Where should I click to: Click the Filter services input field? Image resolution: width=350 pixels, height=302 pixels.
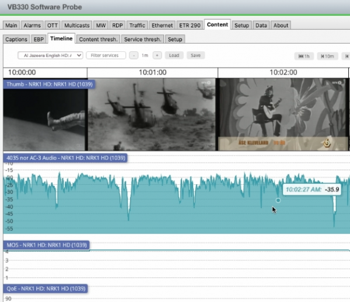coord(106,55)
